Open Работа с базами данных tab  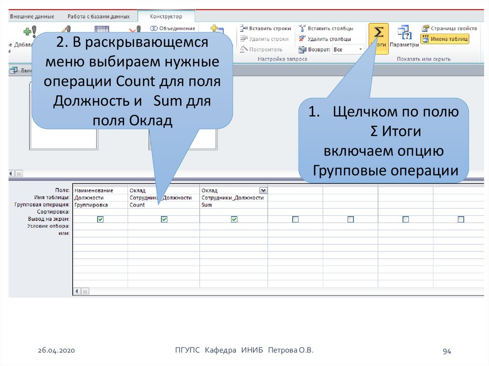(98, 16)
